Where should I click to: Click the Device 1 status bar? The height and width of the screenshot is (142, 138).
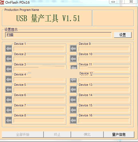coord(39,49)
